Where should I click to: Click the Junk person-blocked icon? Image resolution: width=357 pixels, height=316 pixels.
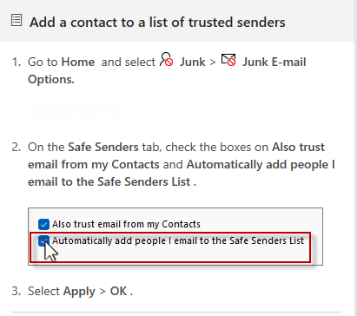167,59
